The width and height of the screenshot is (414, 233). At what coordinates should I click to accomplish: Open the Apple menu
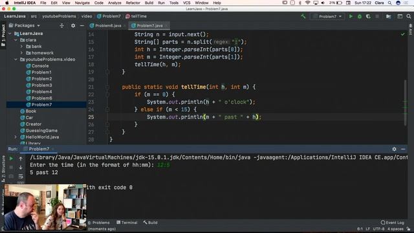pos(7,3)
